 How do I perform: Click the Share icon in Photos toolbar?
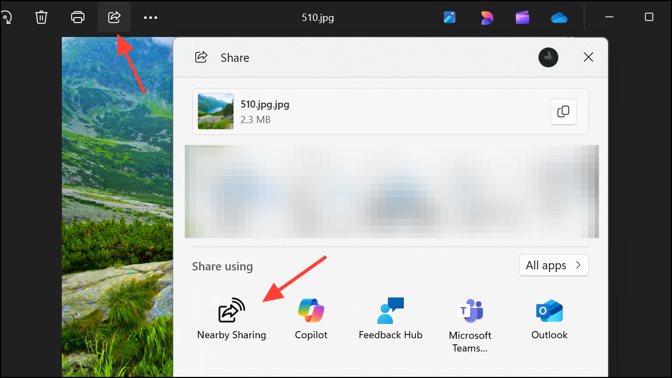[114, 17]
